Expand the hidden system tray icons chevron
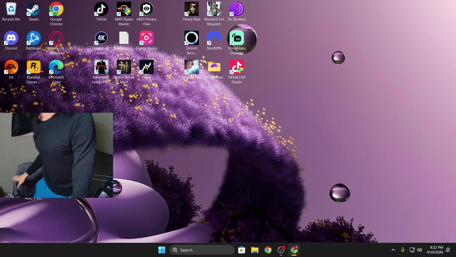 tap(393, 250)
